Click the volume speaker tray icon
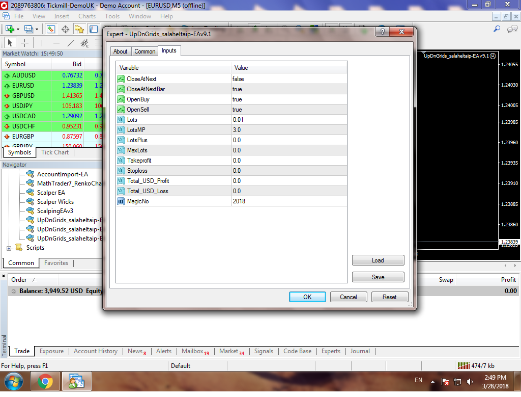 tap(470, 382)
